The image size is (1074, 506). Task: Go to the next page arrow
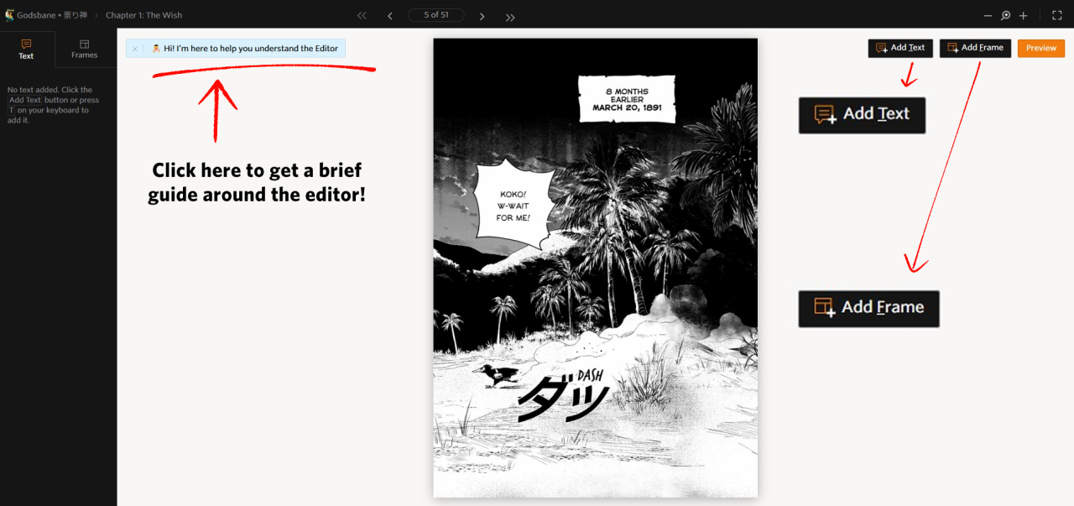[482, 16]
